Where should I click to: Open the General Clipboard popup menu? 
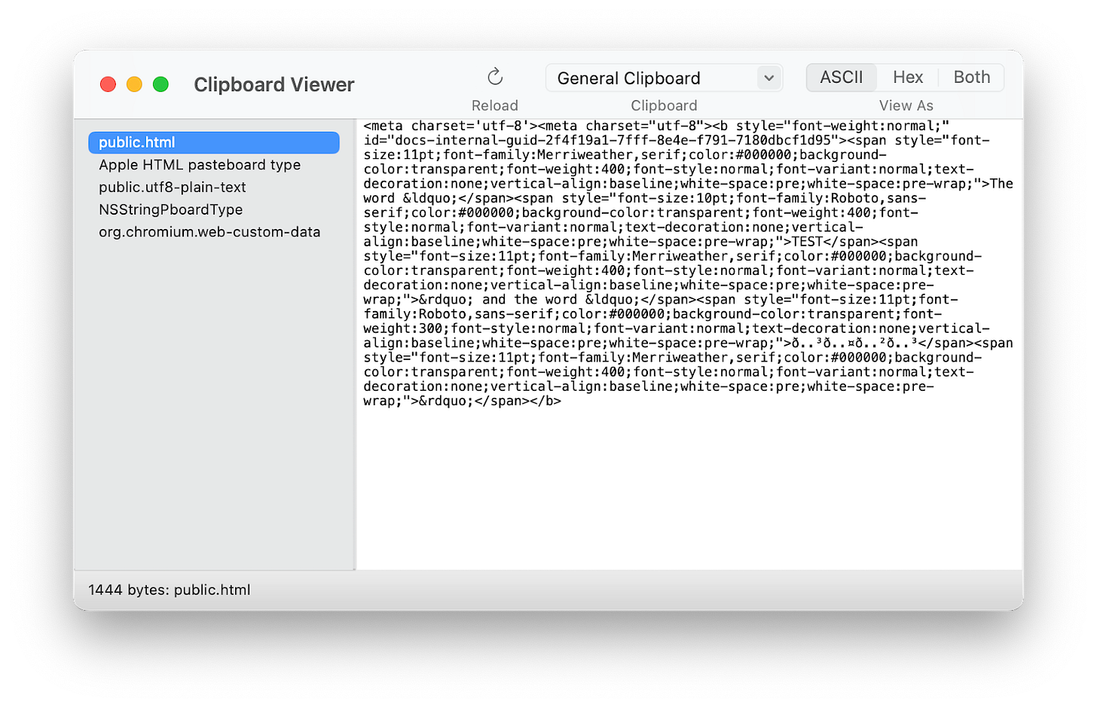652,78
